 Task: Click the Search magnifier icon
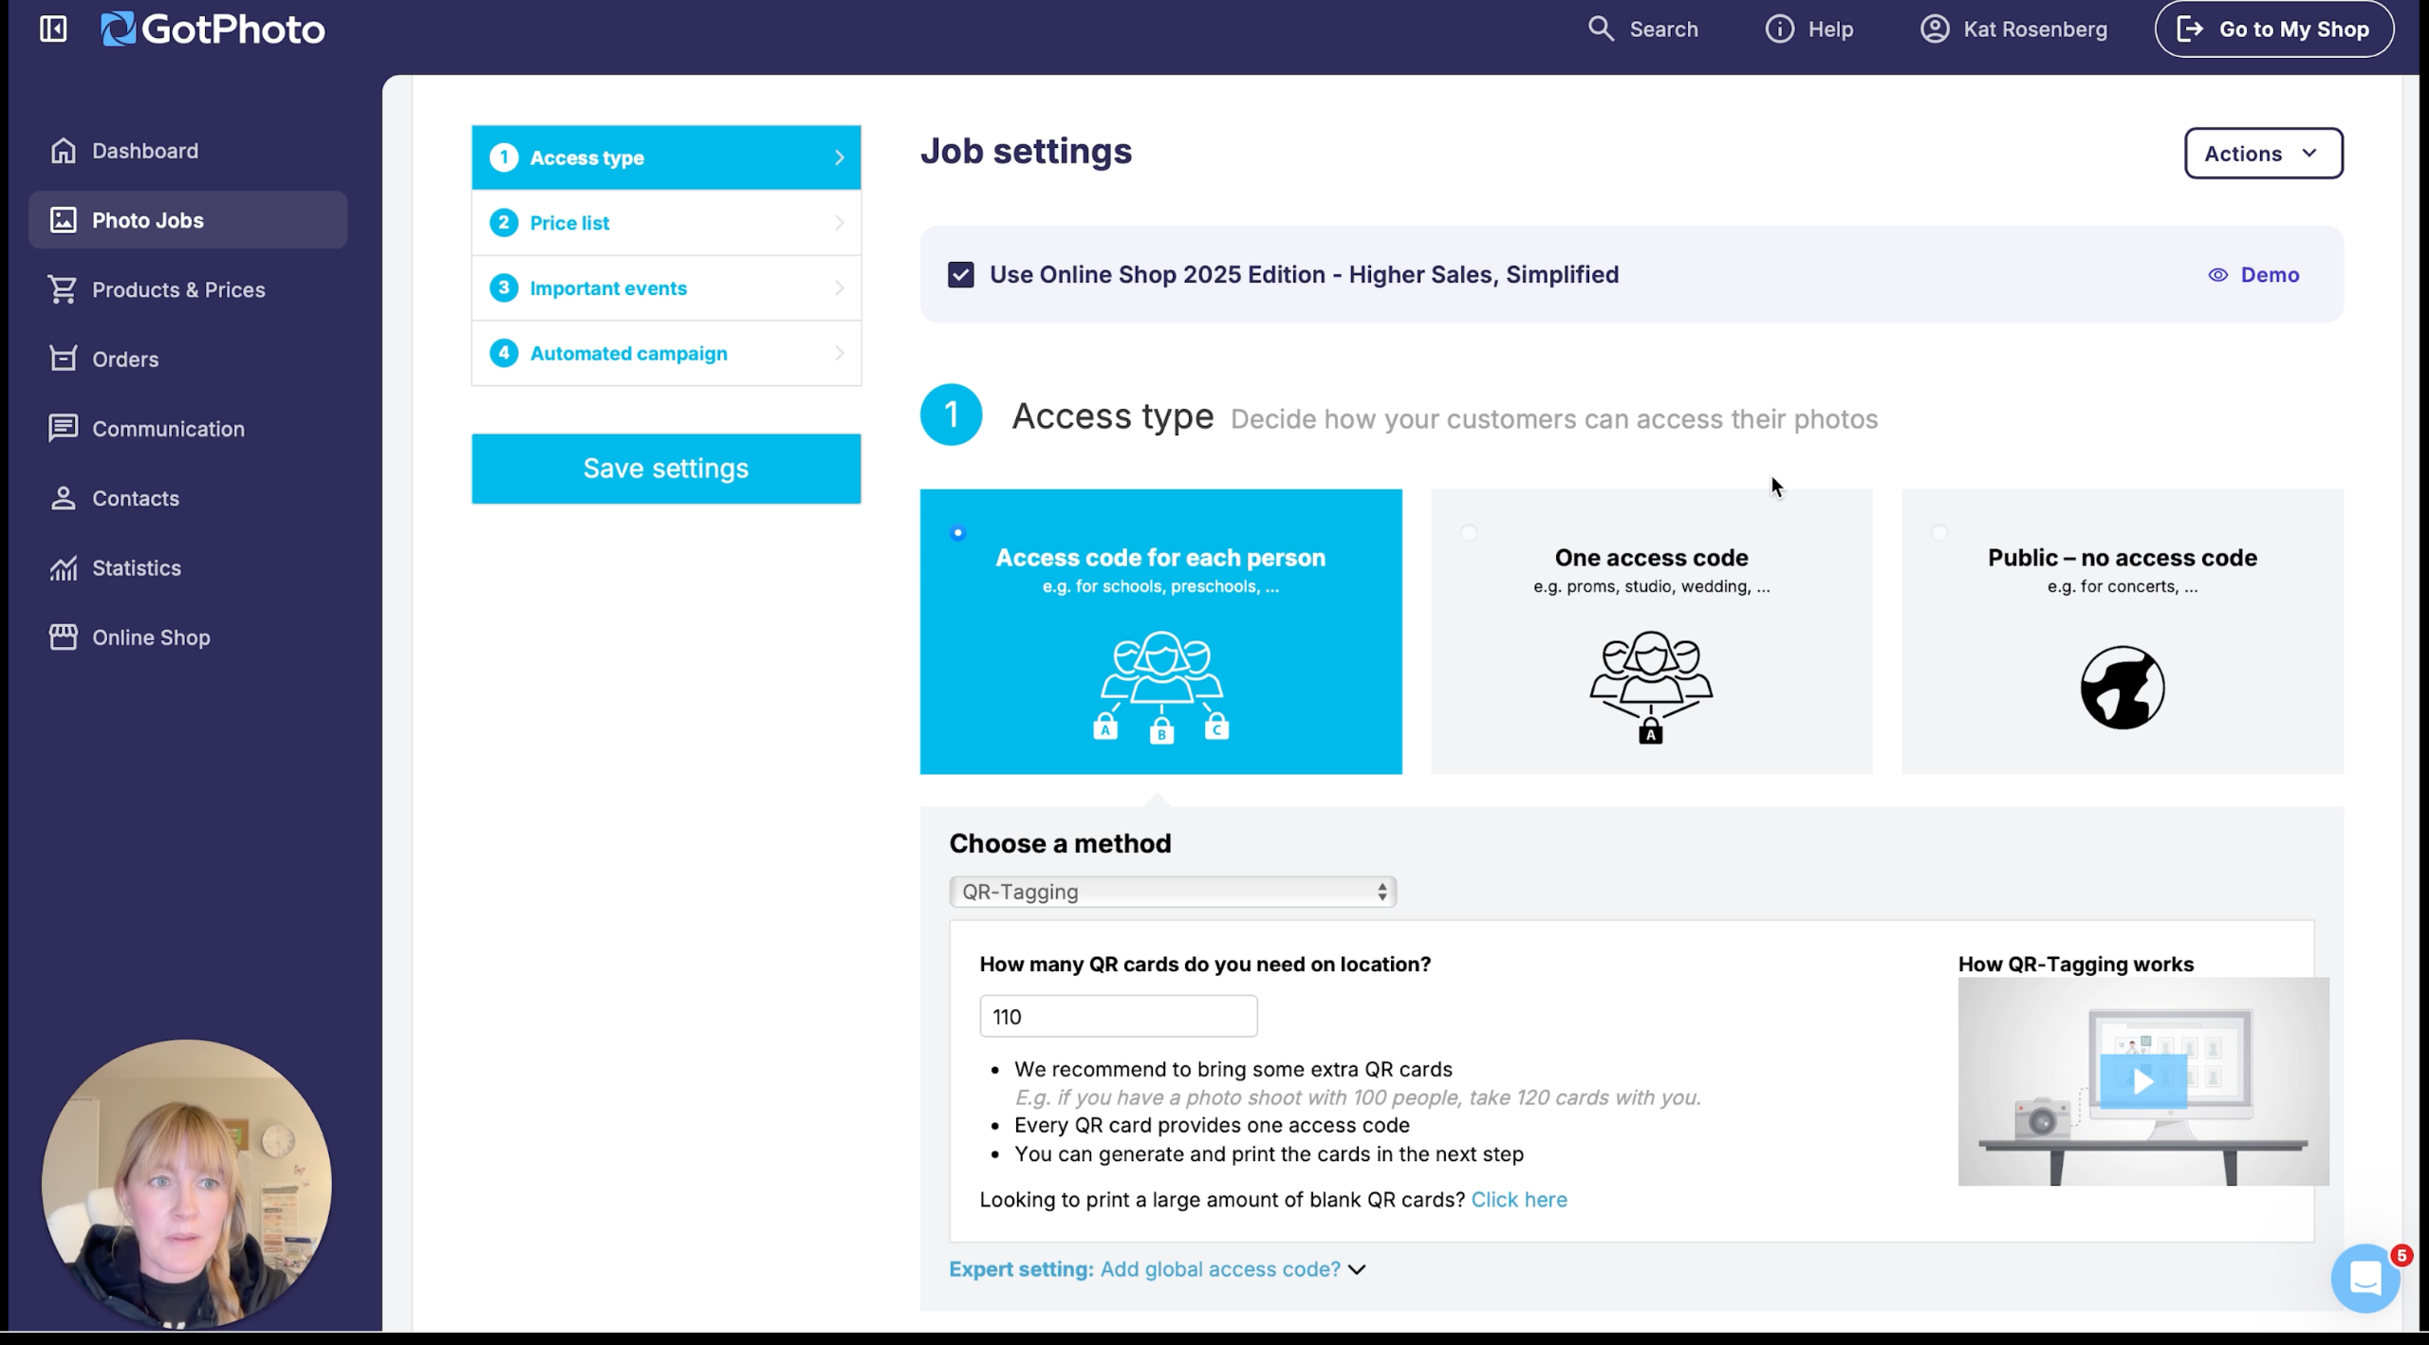(1601, 28)
